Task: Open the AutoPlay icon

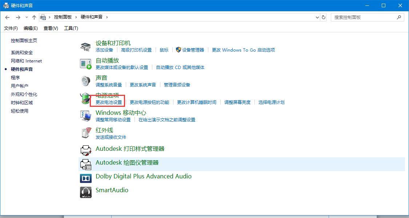Action: coord(85,64)
